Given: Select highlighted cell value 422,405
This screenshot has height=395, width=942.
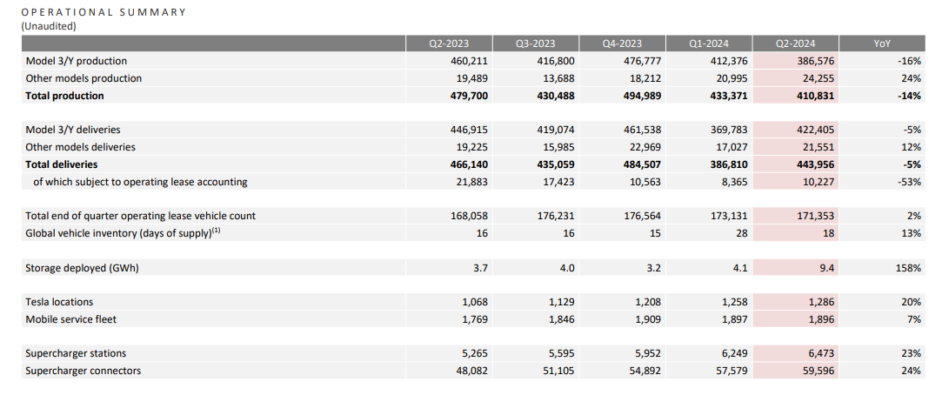Looking at the screenshot, I should 815,130.
